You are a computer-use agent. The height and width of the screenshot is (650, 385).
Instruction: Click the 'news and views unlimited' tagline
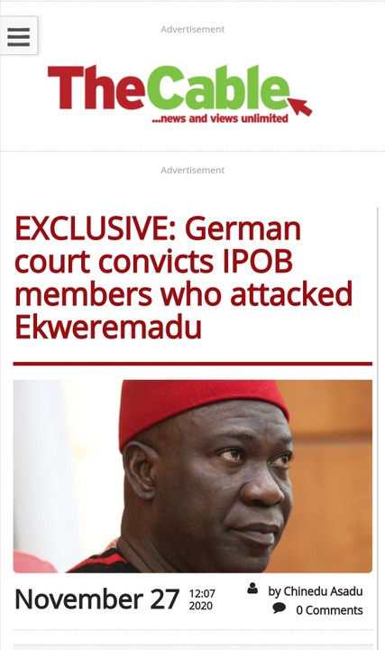click(220, 118)
